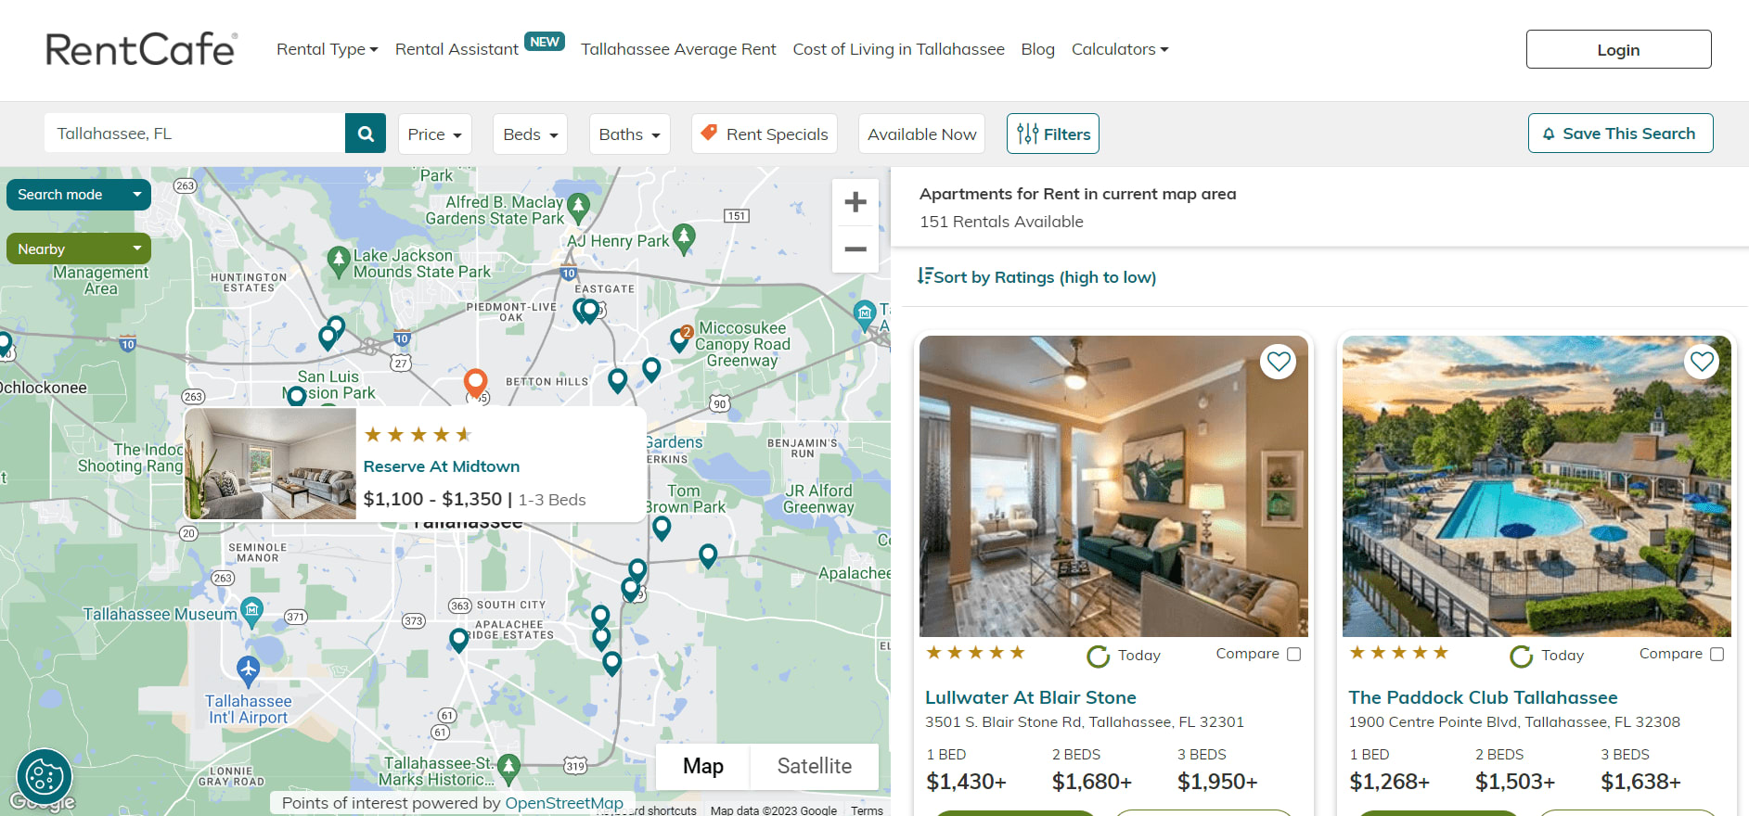Click the Tallahassee, FL location input field
The width and height of the screenshot is (1749, 816).
pos(195,134)
